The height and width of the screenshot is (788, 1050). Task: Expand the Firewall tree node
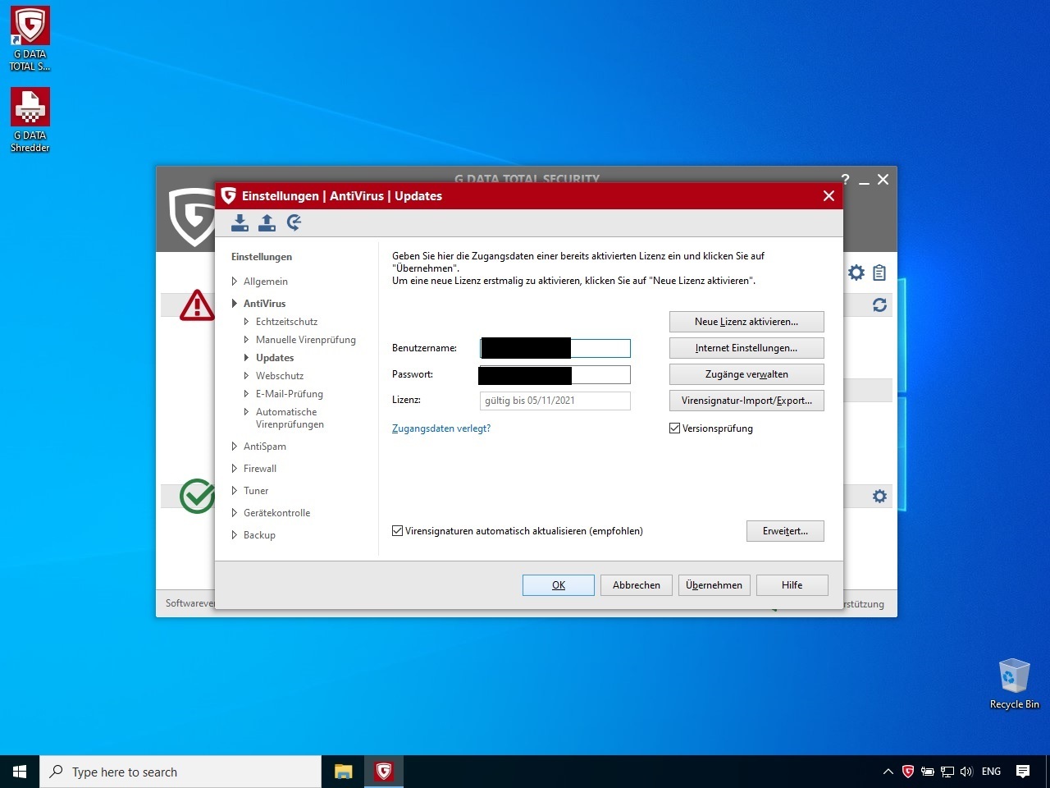coord(235,469)
